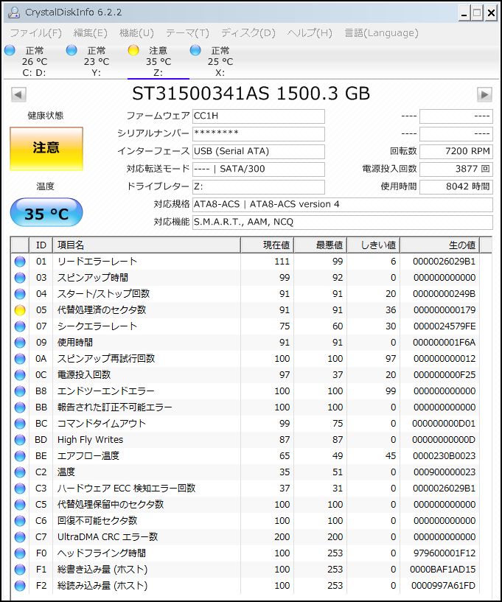Image resolution: width=502 pixels, height=602 pixels.
Task: Open the テーマ(T) menu
Action: tap(187, 33)
